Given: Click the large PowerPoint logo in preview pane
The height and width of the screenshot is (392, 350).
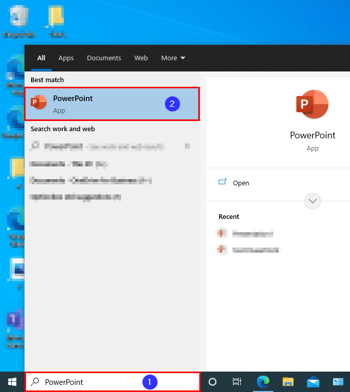Looking at the screenshot, I should (312, 104).
